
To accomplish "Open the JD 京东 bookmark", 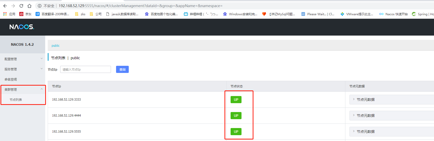I will pos(25,14).
